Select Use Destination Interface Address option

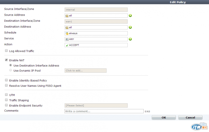[10, 65]
